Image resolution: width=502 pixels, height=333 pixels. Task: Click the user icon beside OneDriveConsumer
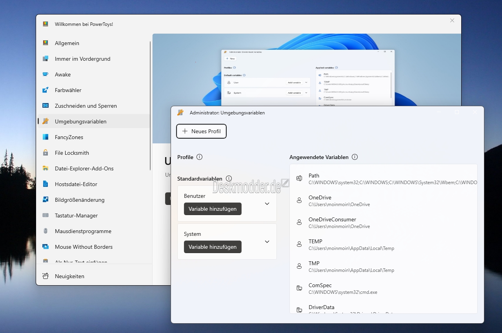click(299, 222)
